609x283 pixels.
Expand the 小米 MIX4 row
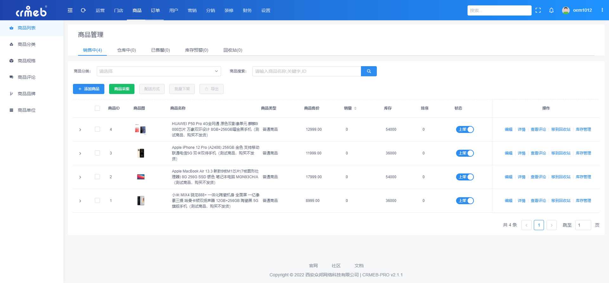pyautogui.click(x=80, y=201)
